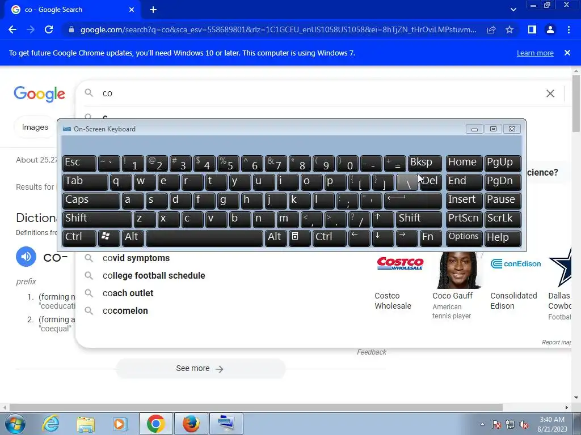This screenshot has height=435, width=581.
Task: Dismiss the Chrome update info bar
Action: [x=567, y=53]
